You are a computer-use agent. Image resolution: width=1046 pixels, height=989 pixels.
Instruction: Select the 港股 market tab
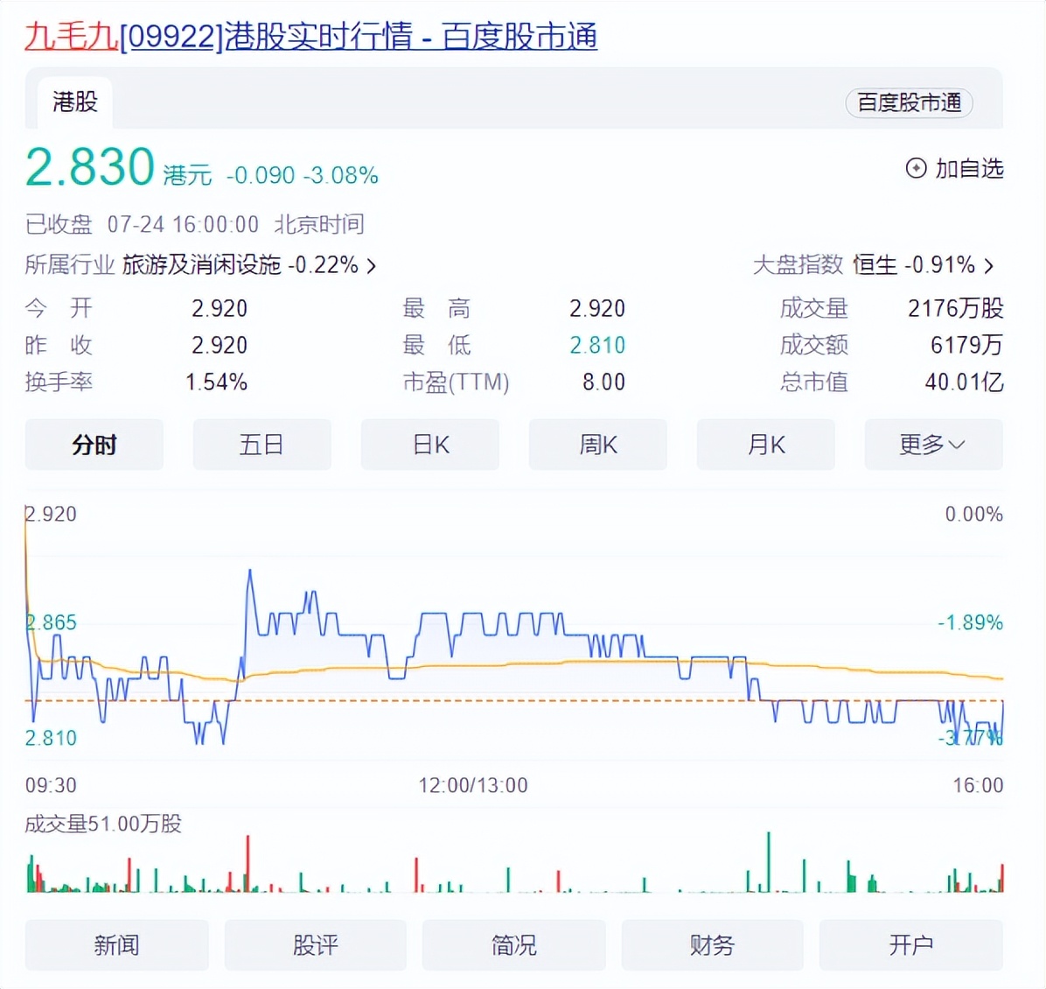pos(74,102)
